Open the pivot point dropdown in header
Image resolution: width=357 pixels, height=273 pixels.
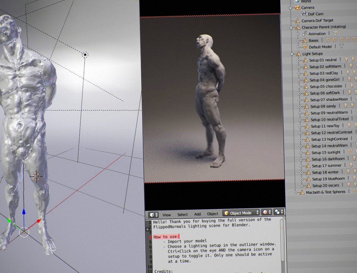point(278,212)
